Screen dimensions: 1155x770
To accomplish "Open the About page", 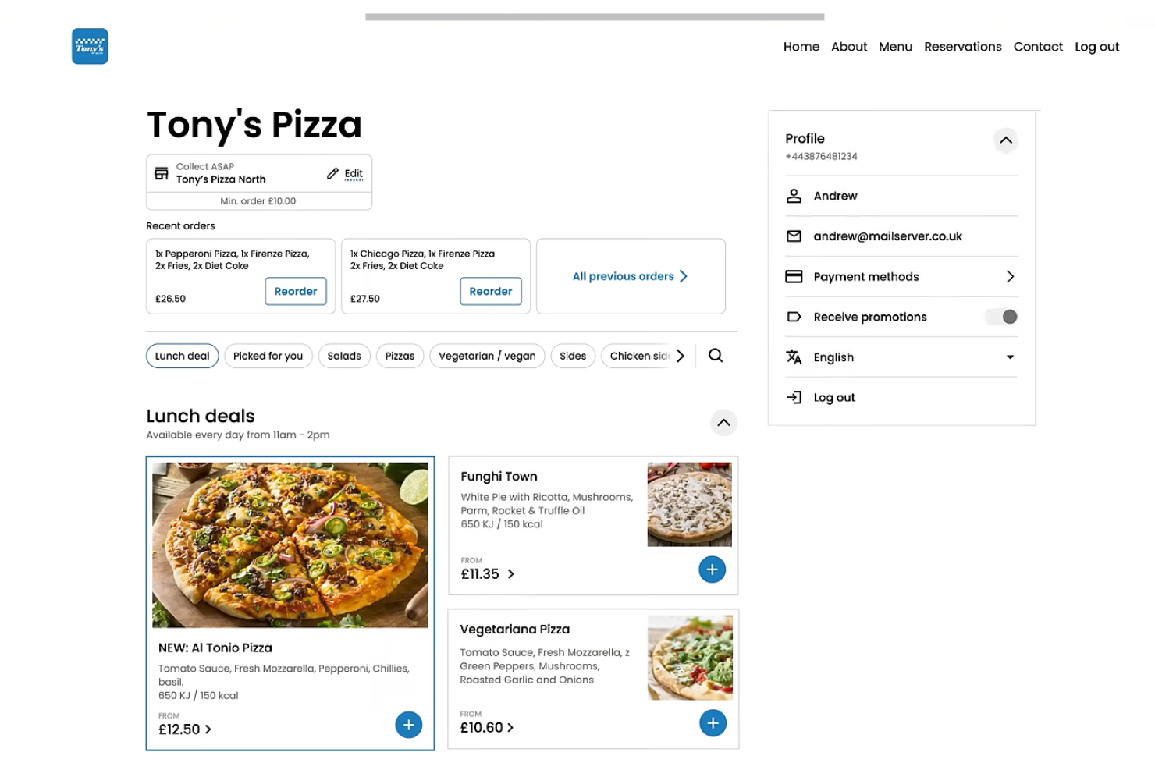I will pos(849,47).
